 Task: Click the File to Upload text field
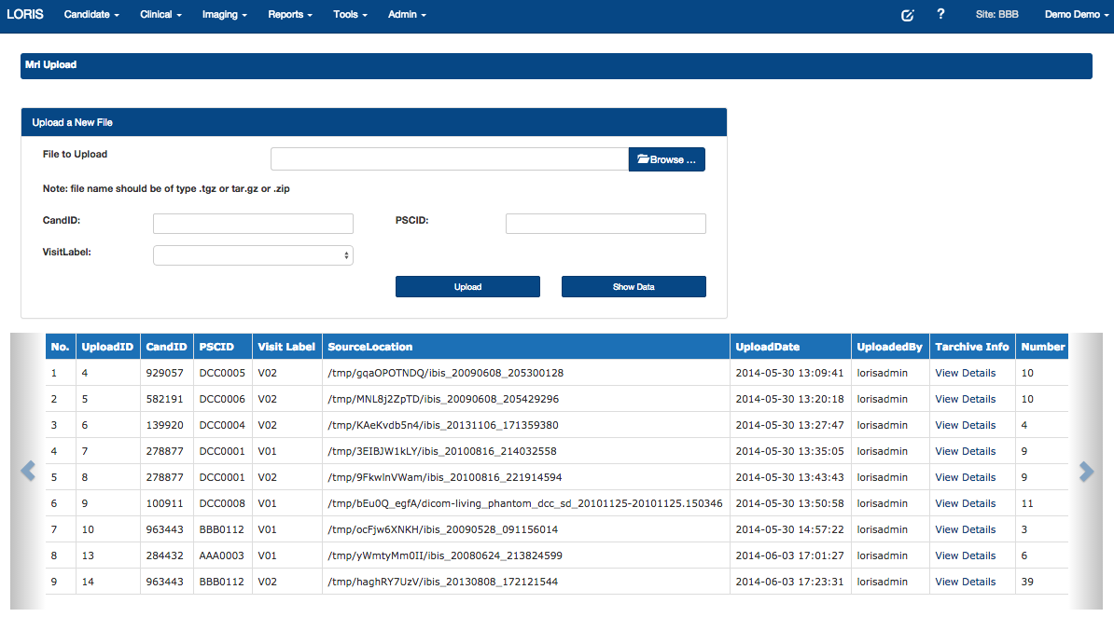(450, 159)
